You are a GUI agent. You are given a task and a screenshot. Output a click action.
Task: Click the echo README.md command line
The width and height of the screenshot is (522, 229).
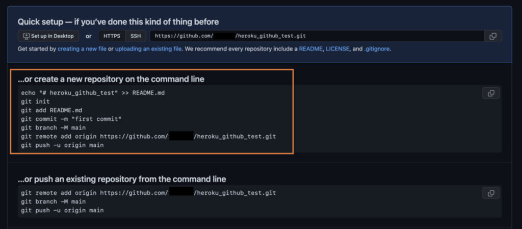point(93,93)
